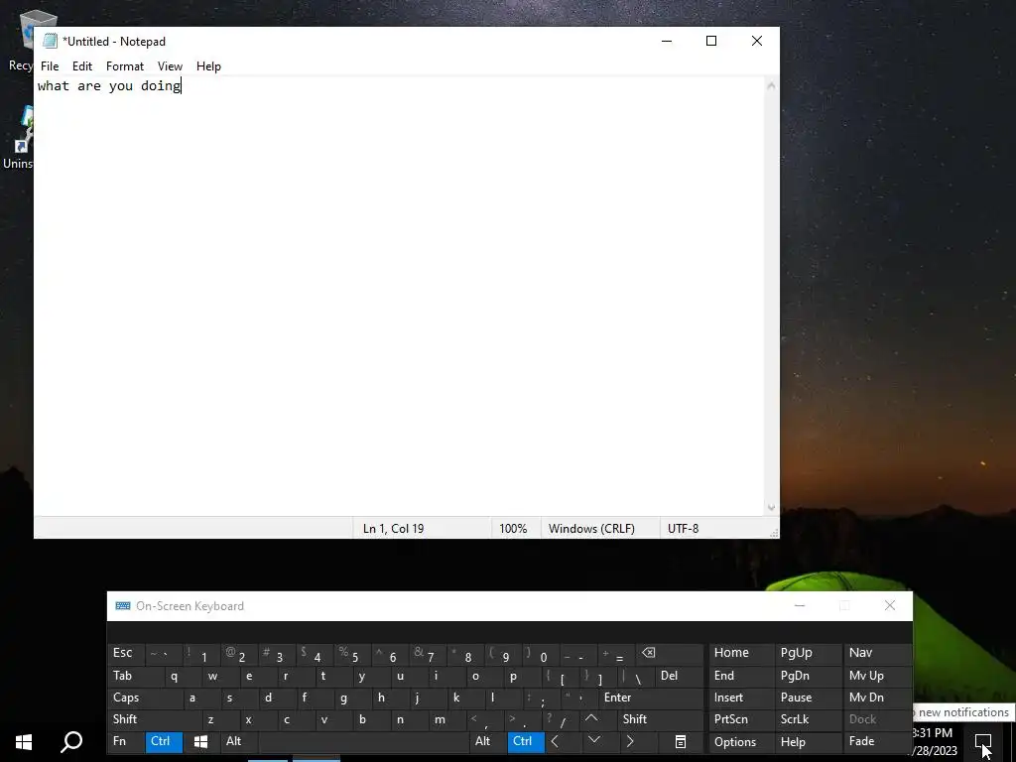Click the Windows logo key on keyboard
Screen dimensions: 1016x762
(200, 742)
